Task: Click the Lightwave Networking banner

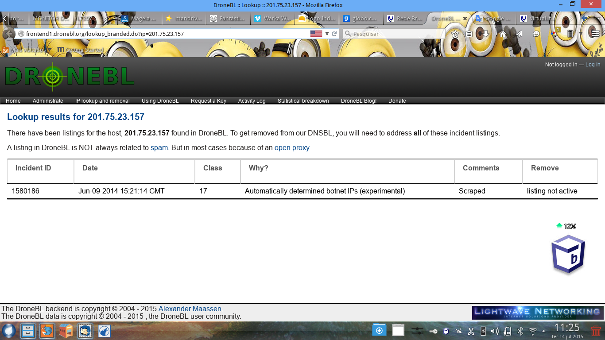Action: click(x=538, y=313)
